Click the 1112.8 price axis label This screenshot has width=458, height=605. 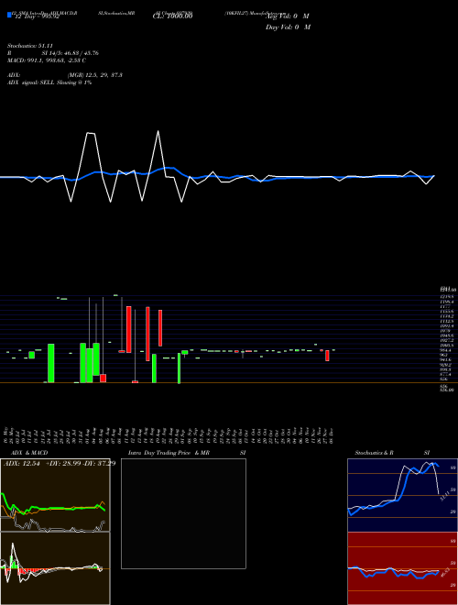448,321
